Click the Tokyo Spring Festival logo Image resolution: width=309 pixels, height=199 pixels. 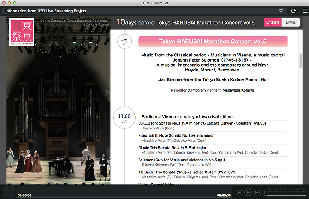(x=22, y=32)
